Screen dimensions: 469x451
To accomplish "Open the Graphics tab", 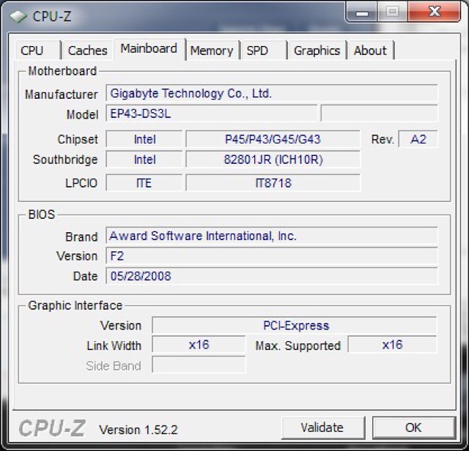I will point(317,51).
